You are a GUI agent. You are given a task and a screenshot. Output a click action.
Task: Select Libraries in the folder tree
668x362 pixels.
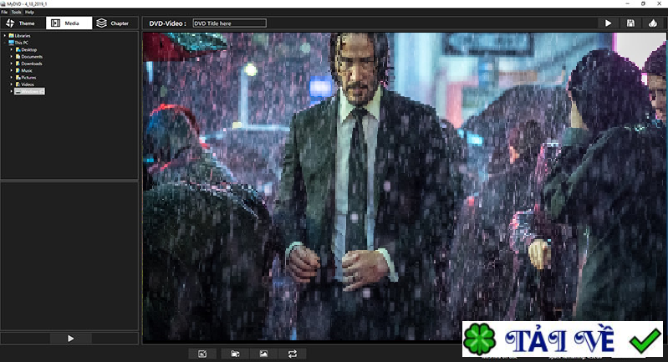(x=22, y=36)
